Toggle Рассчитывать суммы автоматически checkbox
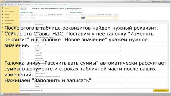The image size is (171, 96). 42,90
